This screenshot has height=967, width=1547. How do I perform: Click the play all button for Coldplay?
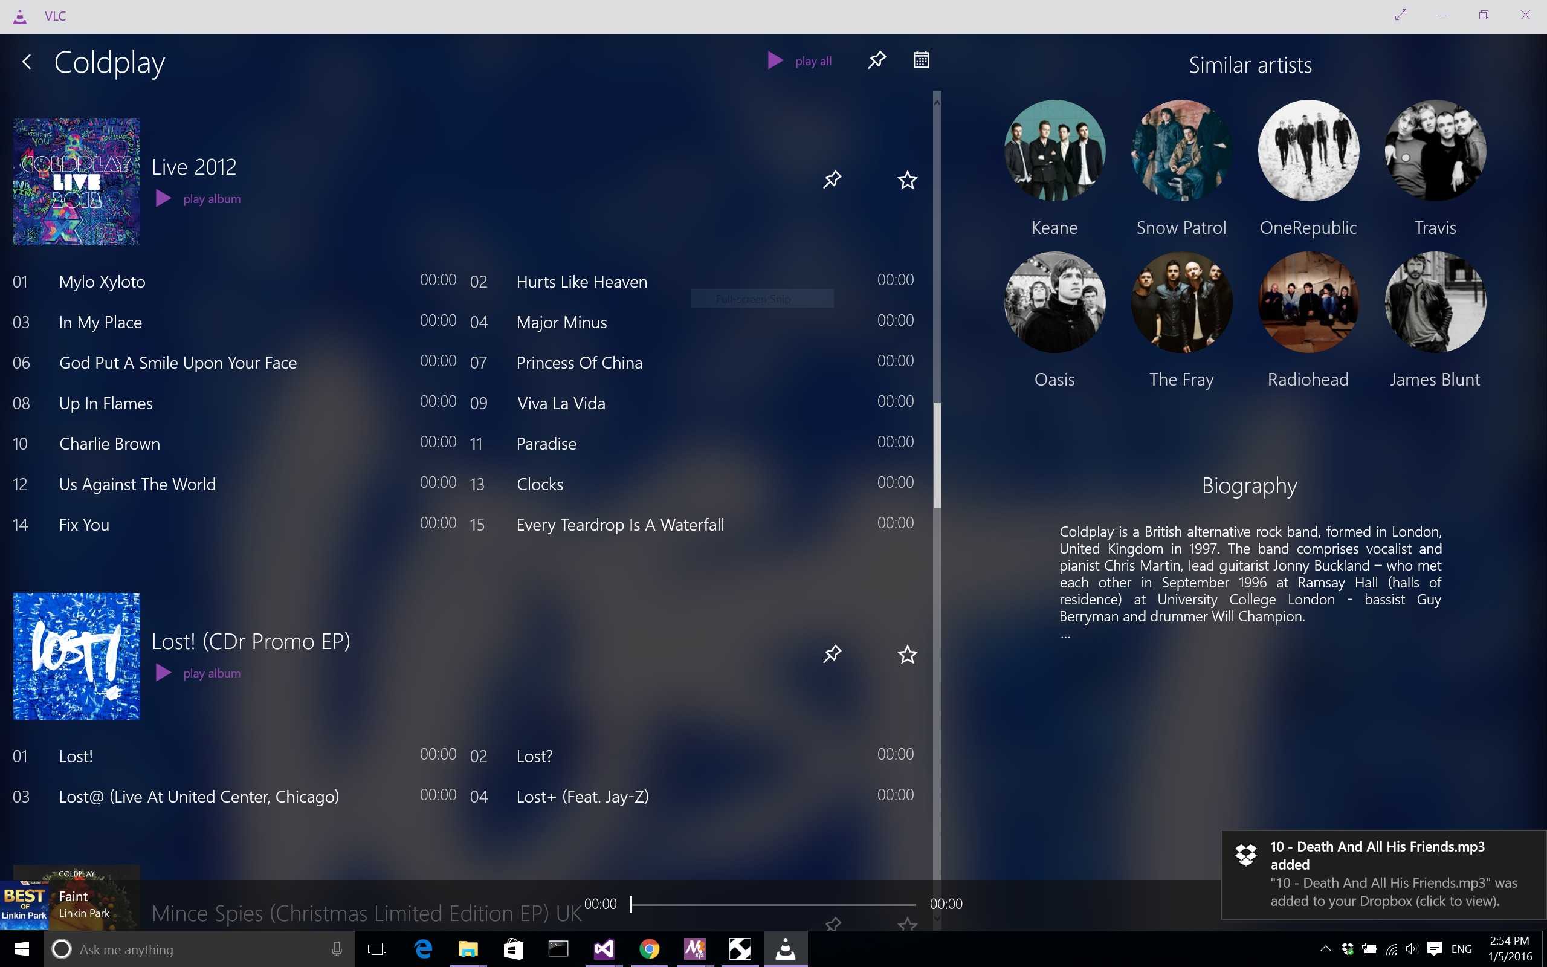(x=798, y=59)
